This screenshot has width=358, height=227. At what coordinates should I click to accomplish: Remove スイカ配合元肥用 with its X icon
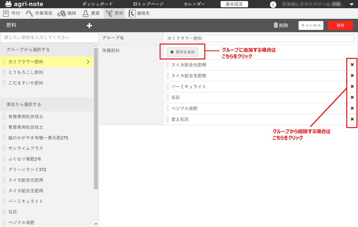(x=352, y=65)
